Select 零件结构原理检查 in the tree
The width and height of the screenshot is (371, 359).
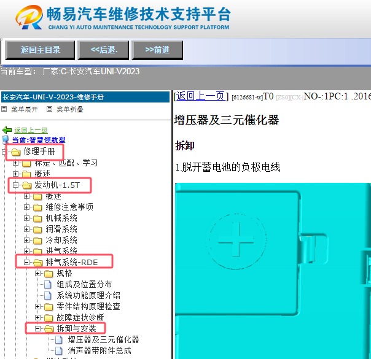tap(88, 306)
